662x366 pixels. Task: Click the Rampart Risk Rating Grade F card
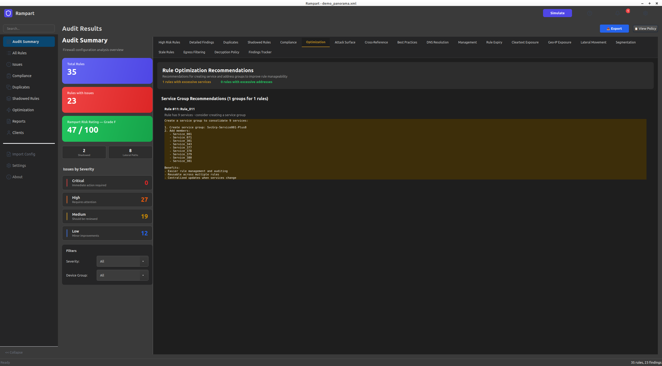coord(107,129)
